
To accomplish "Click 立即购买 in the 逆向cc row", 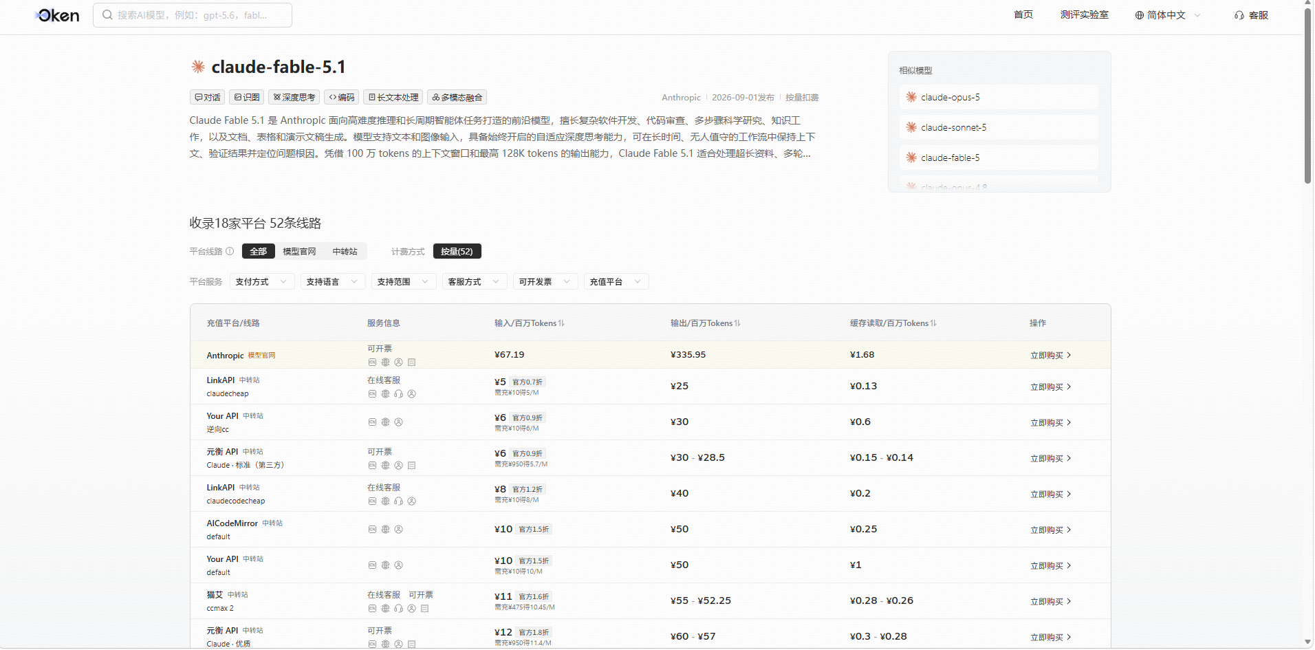I will (1050, 423).
